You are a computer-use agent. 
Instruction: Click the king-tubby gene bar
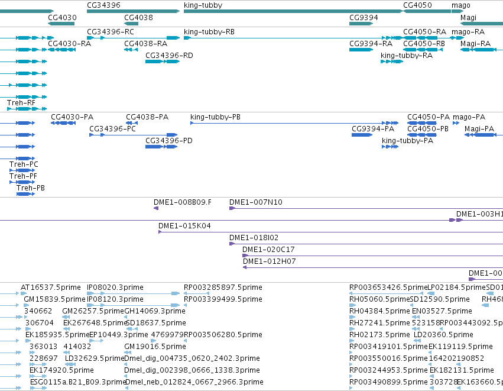(x=293, y=11)
